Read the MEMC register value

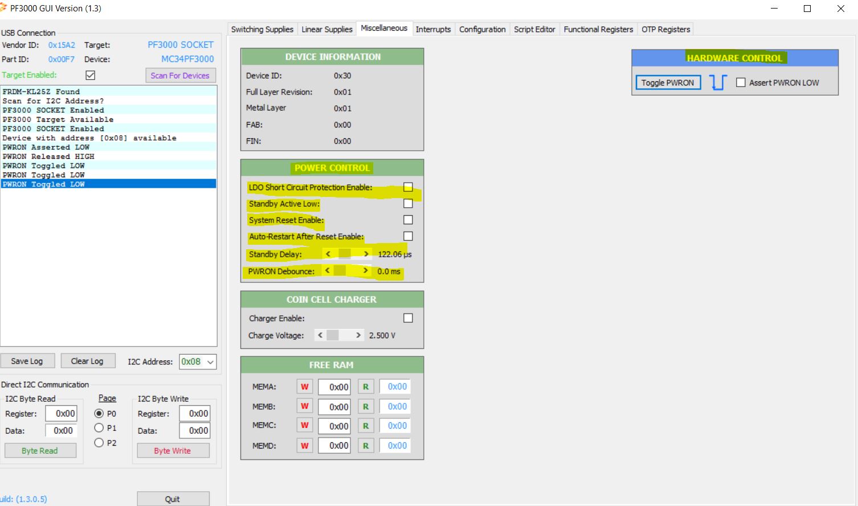(365, 425)
